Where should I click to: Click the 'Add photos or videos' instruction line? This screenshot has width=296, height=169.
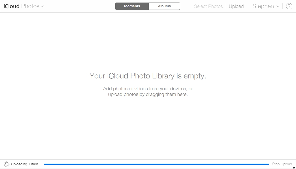(x=148, y=89)
